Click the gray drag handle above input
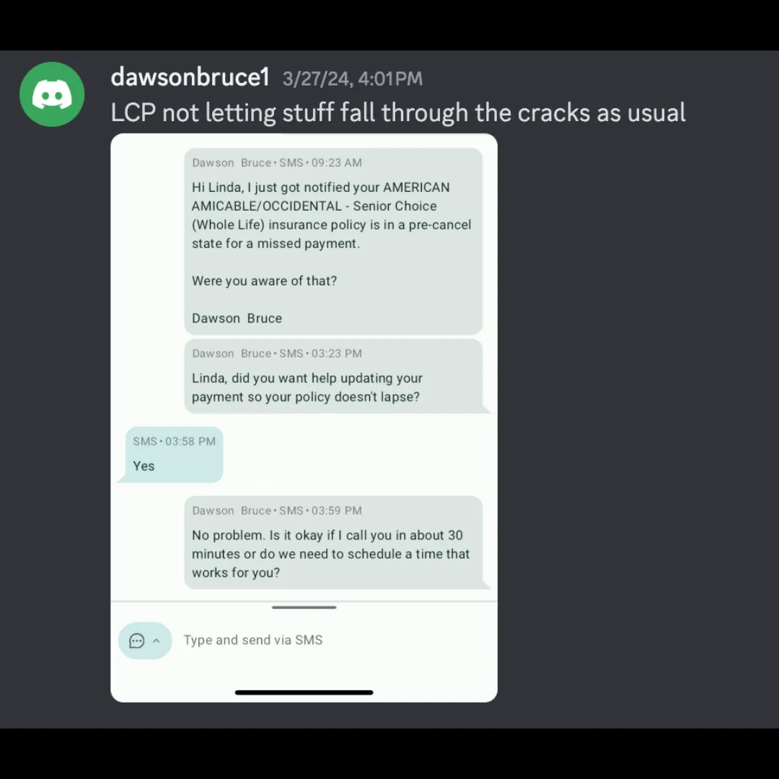 click(x=304, y=607)
